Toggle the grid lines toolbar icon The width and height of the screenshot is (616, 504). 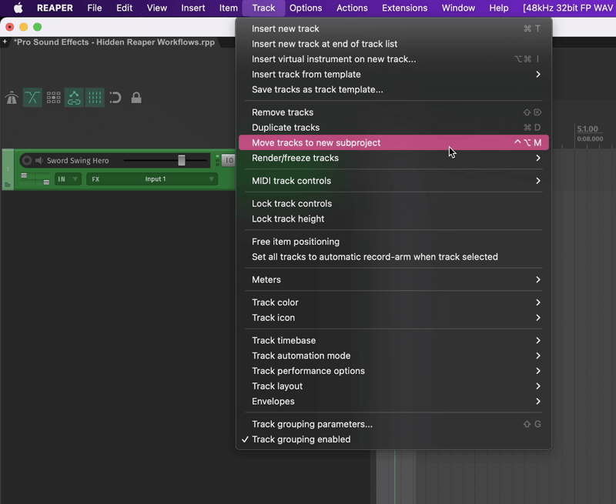[x=95, y=98]
